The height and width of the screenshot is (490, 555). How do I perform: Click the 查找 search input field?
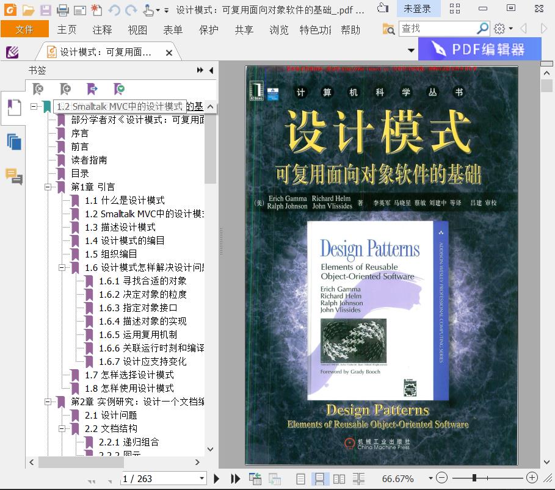(438, 28)
